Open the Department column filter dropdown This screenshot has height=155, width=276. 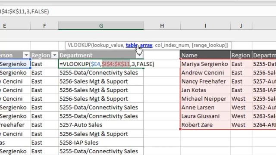[139, 56]
